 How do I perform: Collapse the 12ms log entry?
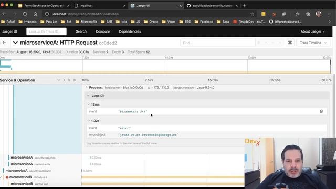[93, 104]
